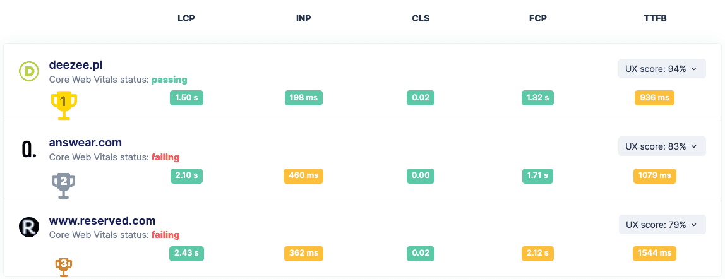
Task: Click the bronze third-place trophy icon
Action: (63, 266)
